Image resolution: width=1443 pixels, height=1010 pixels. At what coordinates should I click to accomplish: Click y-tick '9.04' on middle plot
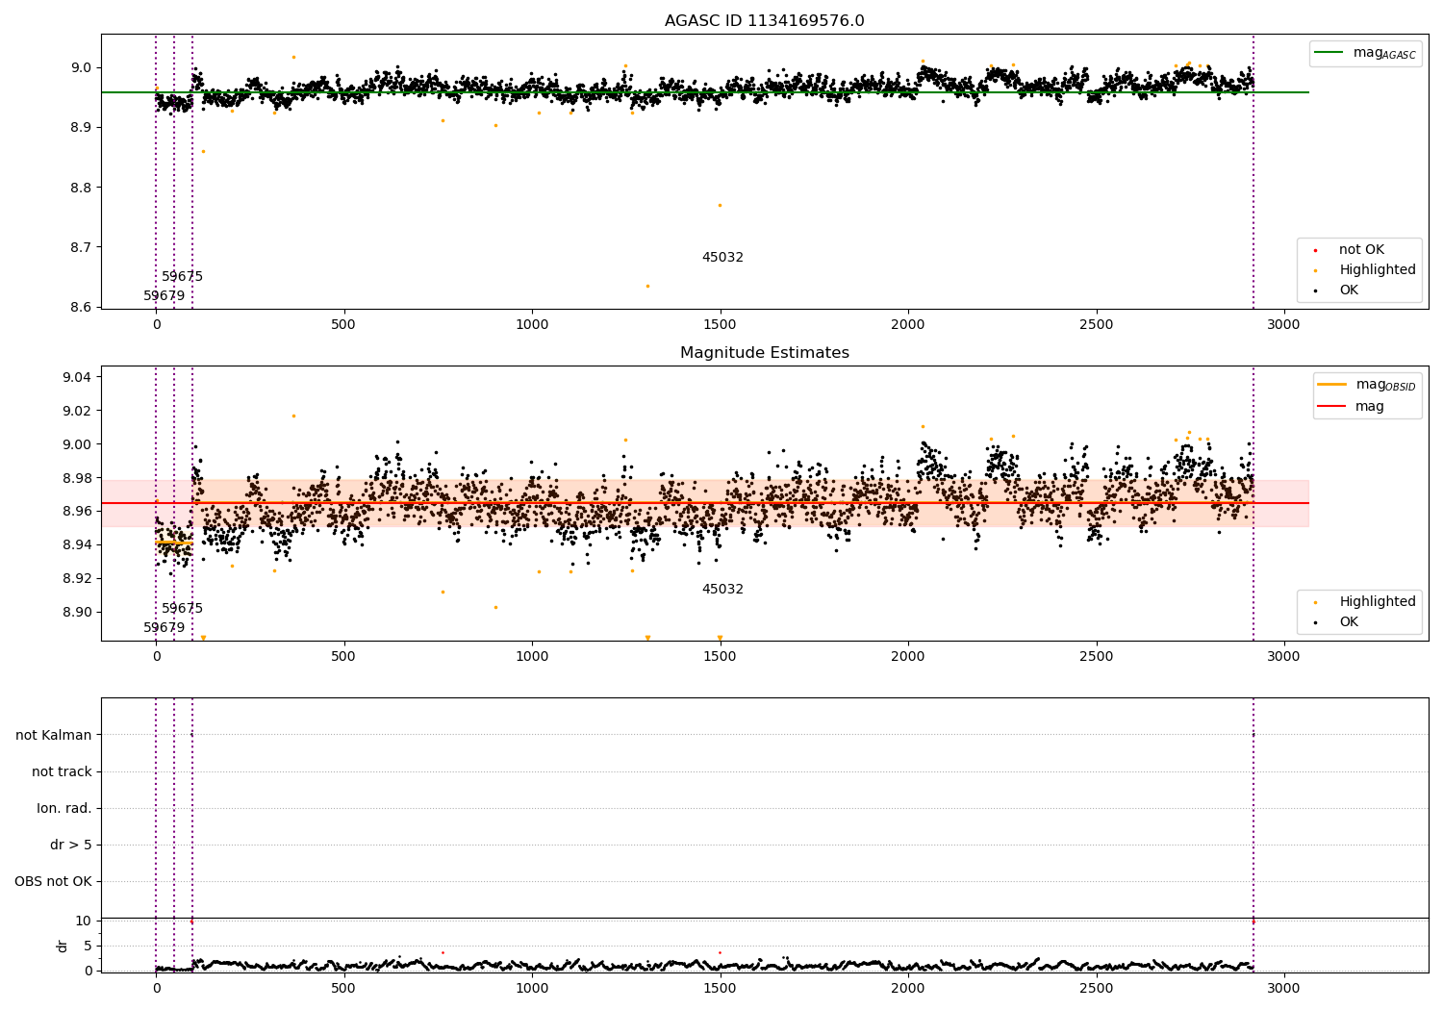(x=78, y=377)
